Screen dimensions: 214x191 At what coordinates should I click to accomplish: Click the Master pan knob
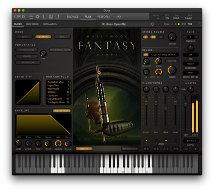tap(190, 89)
